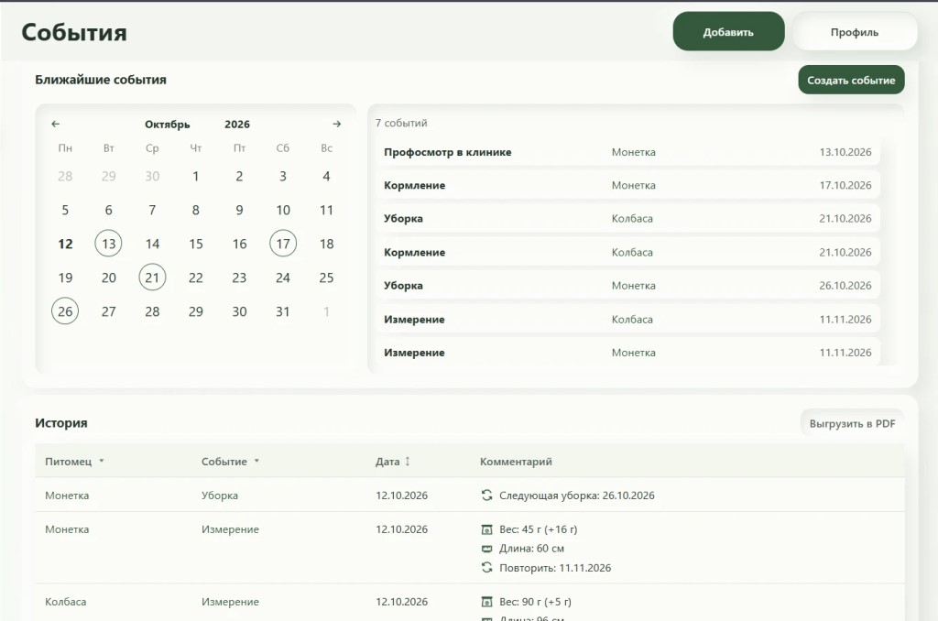Go to next month with right arrow
938x621 pixels.
click(x=337, y=124)
